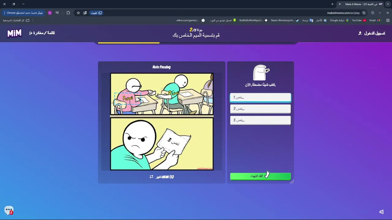Focus the text 2 input field

260,109
